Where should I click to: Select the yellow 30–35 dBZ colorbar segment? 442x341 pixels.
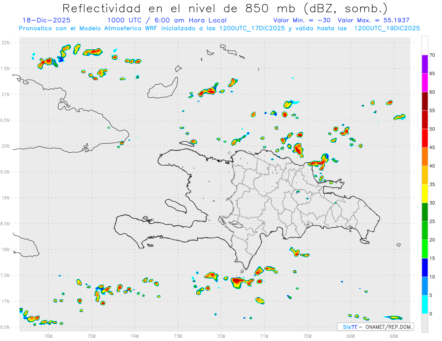tap(425, 194)
